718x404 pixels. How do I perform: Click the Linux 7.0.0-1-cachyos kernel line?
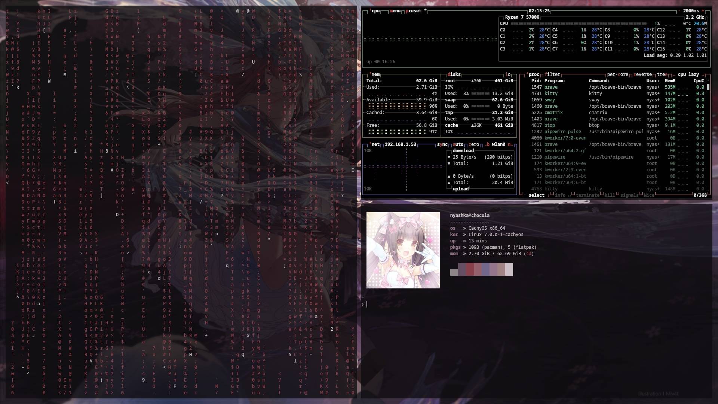[x=487, y=235]
